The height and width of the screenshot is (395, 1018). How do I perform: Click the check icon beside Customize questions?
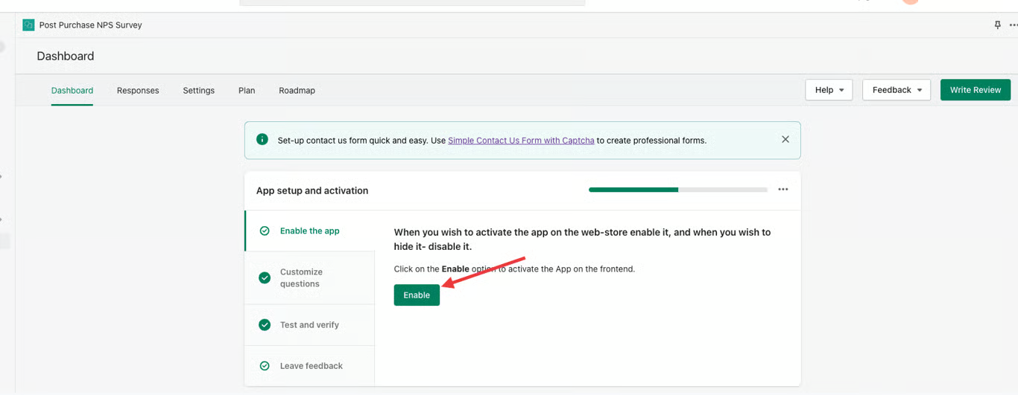(x=265, y=277)
